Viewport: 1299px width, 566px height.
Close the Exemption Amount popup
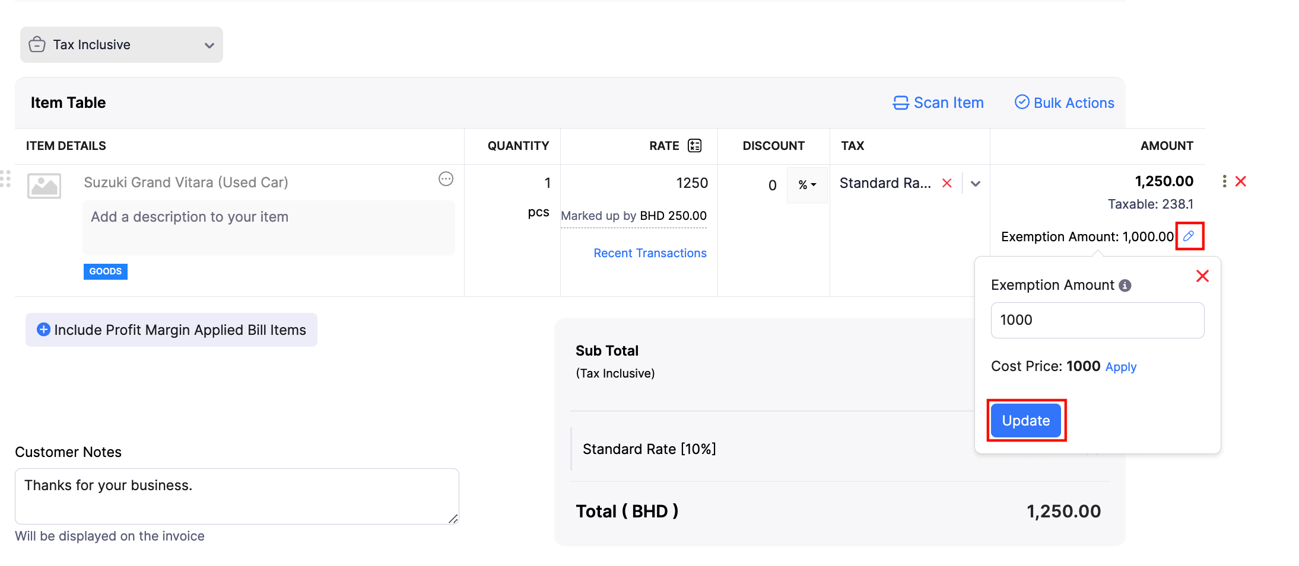tap(1202, 276)
